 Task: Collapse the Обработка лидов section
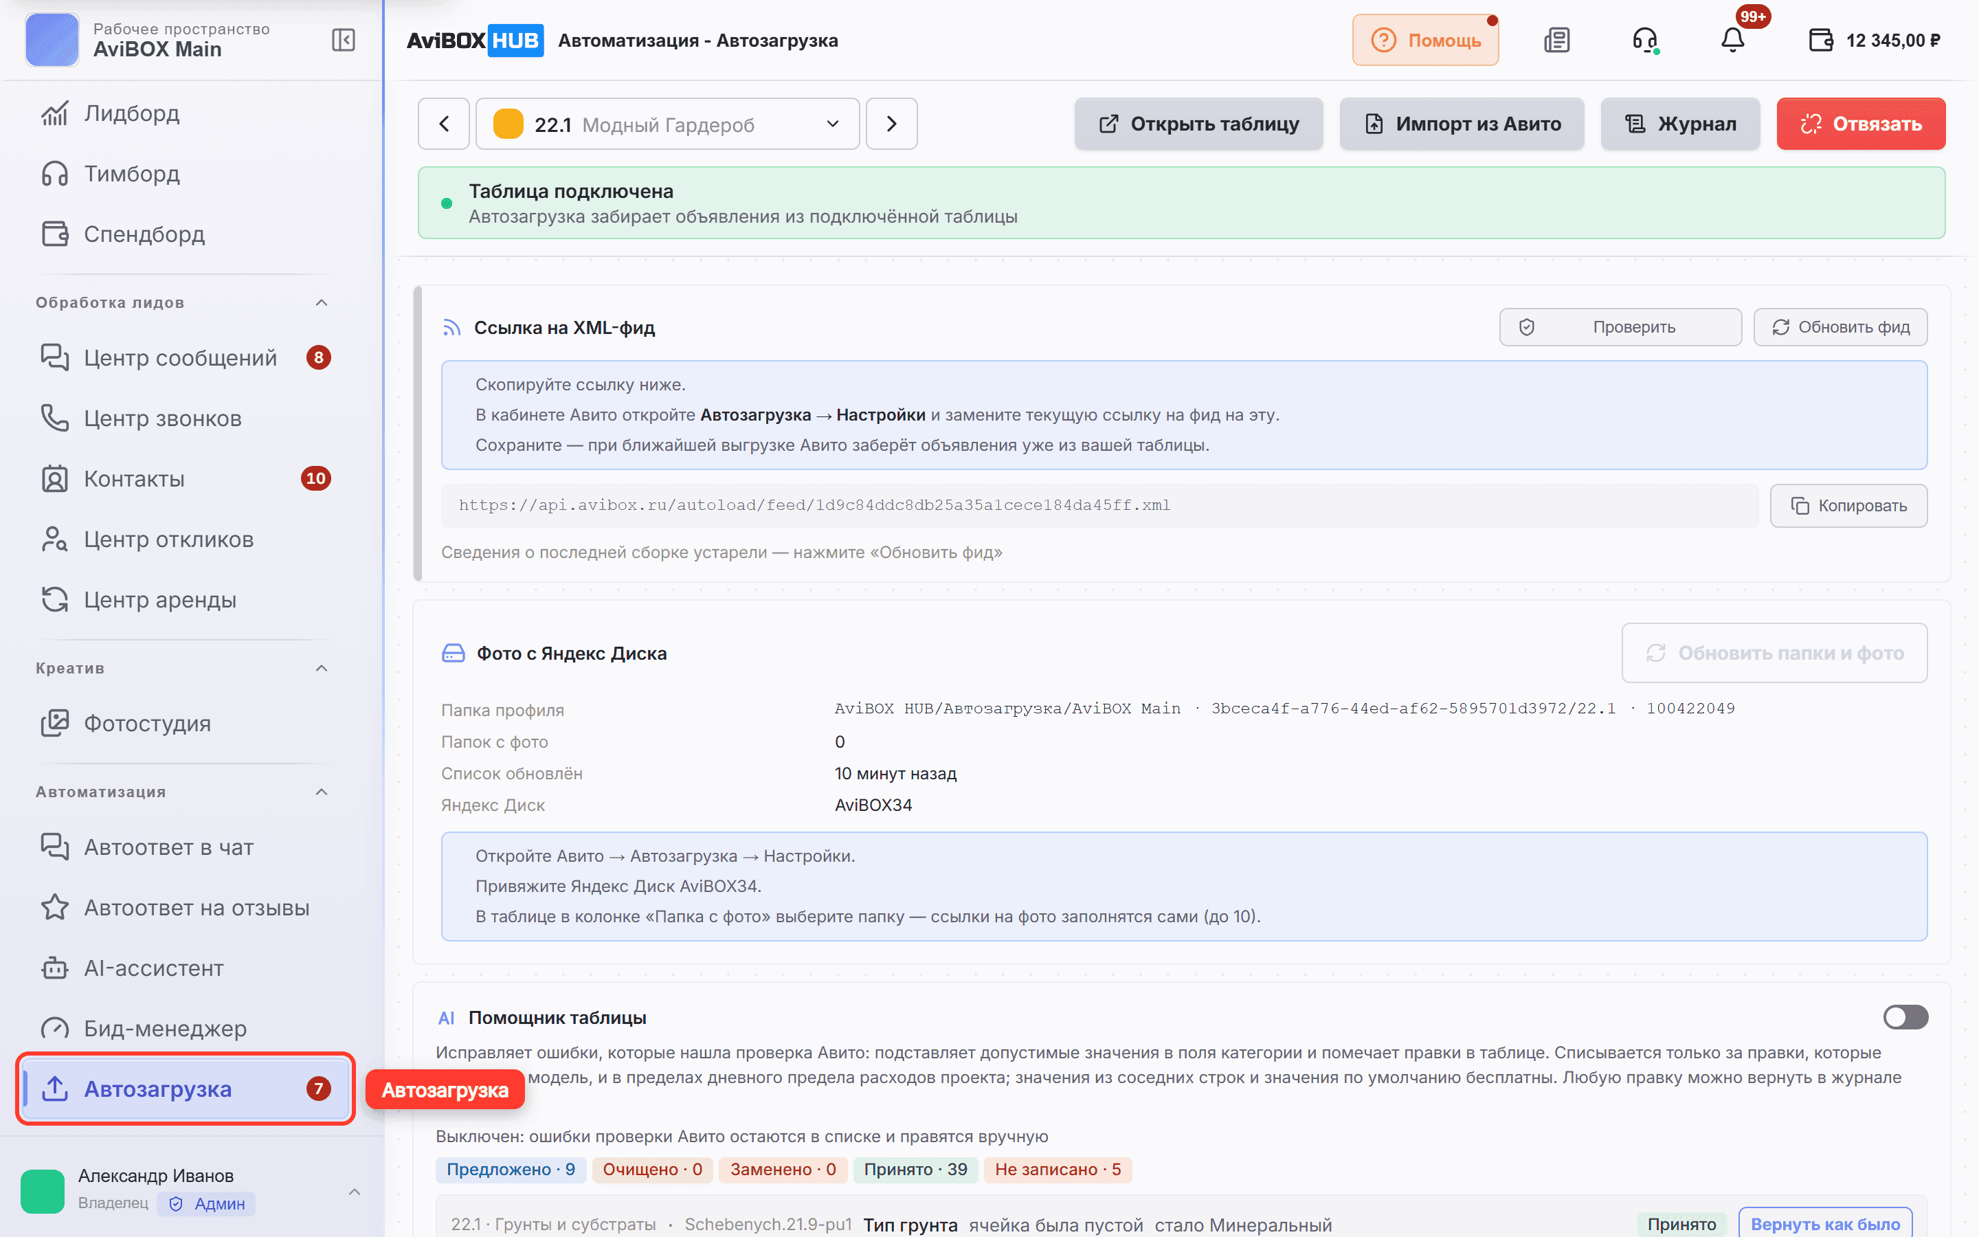[x=322, y=302]
